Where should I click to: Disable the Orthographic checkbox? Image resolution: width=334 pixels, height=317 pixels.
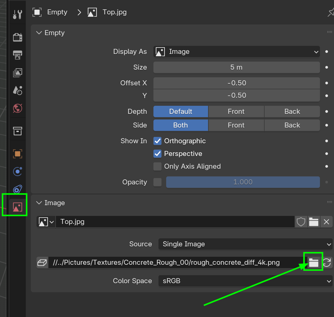(157, 141)
